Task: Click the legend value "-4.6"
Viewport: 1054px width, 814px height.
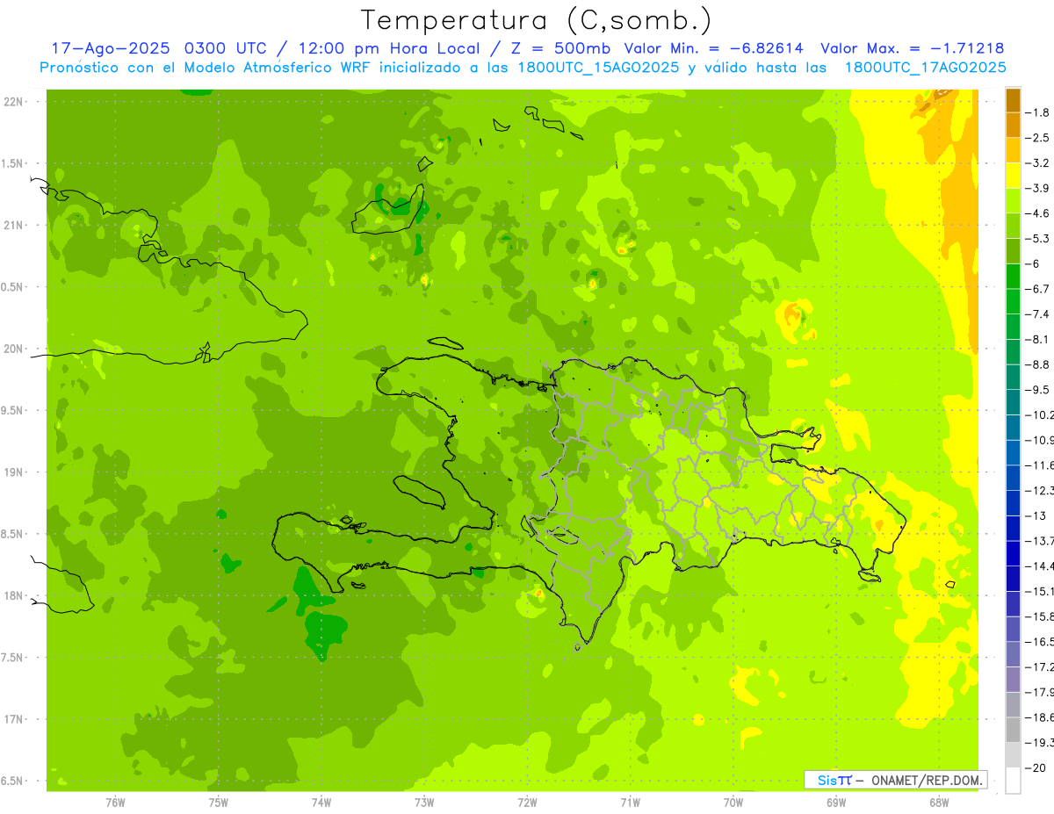Action: tap(1038, 213)
